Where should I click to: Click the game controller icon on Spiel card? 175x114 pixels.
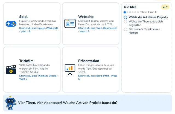[x=11, y=24]
